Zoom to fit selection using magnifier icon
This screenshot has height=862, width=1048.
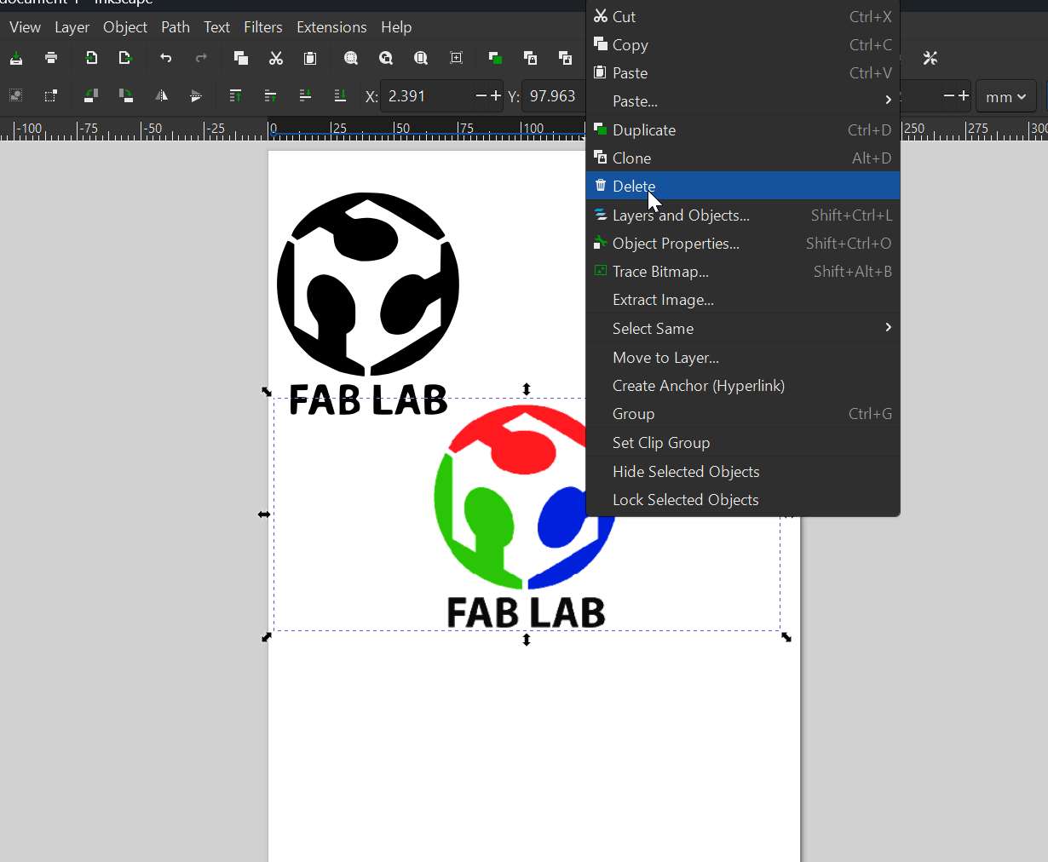(x=350, y=58)
